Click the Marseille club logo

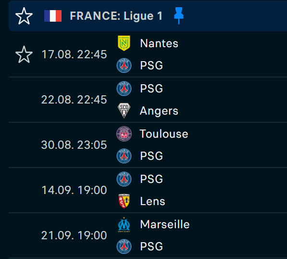pos(124,224)
